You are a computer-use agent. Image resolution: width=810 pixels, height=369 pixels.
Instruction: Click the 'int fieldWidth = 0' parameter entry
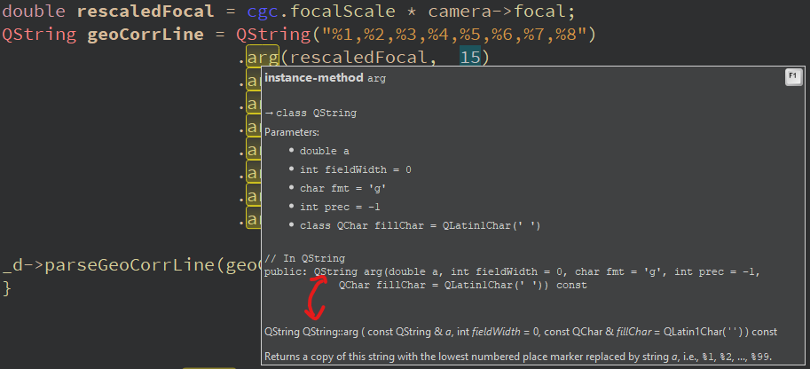click(356, 169)
